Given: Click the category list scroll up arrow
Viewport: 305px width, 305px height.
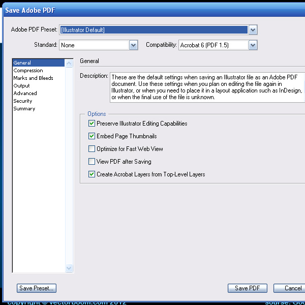Looking at the screenshot, I should tap(69, 63).
